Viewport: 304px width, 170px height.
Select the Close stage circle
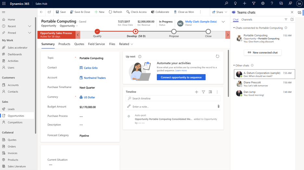point(208,31)
